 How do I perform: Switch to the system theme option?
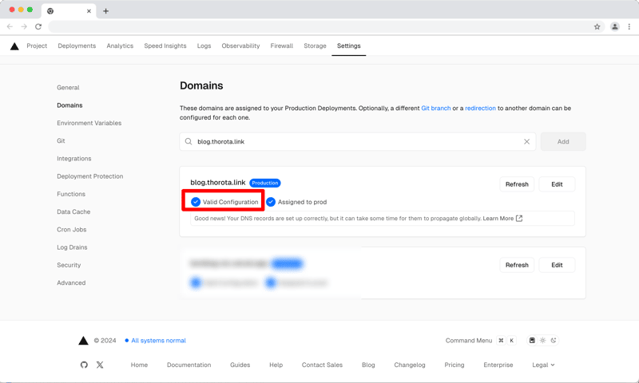click(x=532, y=341)
